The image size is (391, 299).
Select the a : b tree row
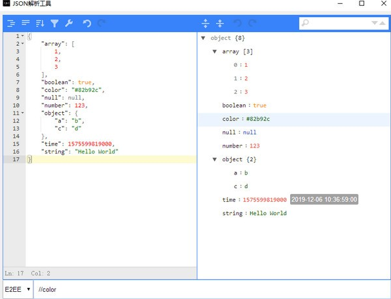pyautogui.click(x=294, y=172)
